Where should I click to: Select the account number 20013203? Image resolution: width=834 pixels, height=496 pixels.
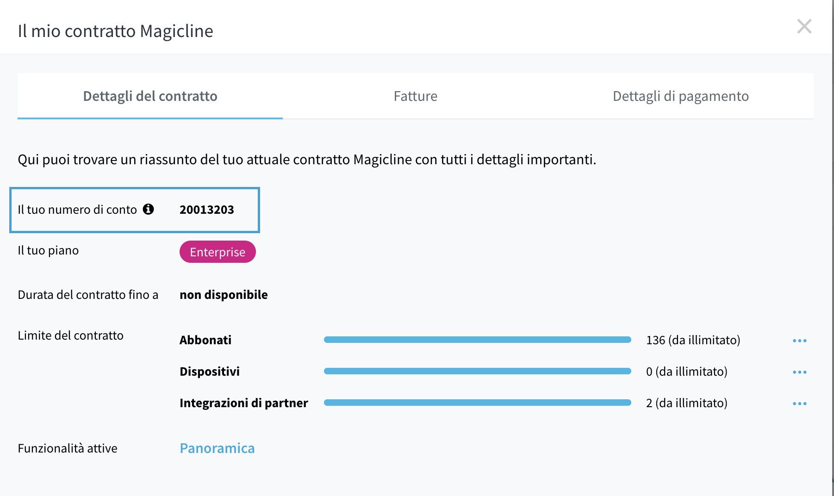pos(207,210)
